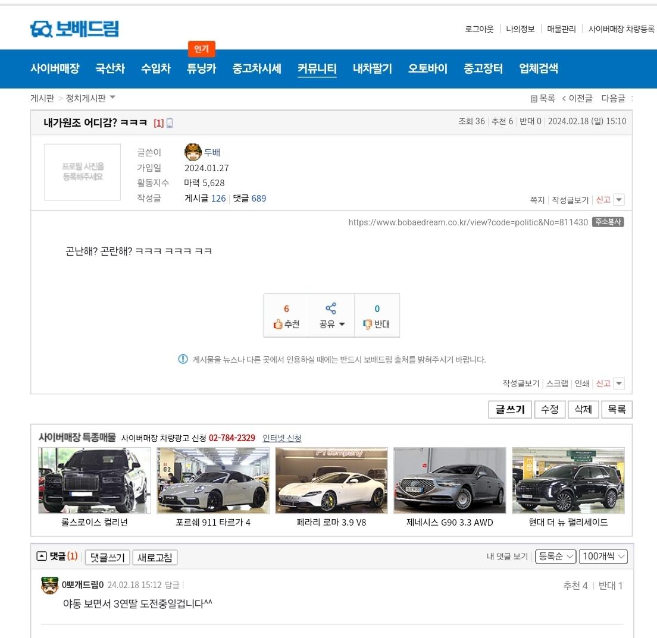The height and width of the screenshot is (638, 657).
Task: Click commenter 0뽀개드림0 avatar icon
Action: pyautogui.click(x=49, y=585)
